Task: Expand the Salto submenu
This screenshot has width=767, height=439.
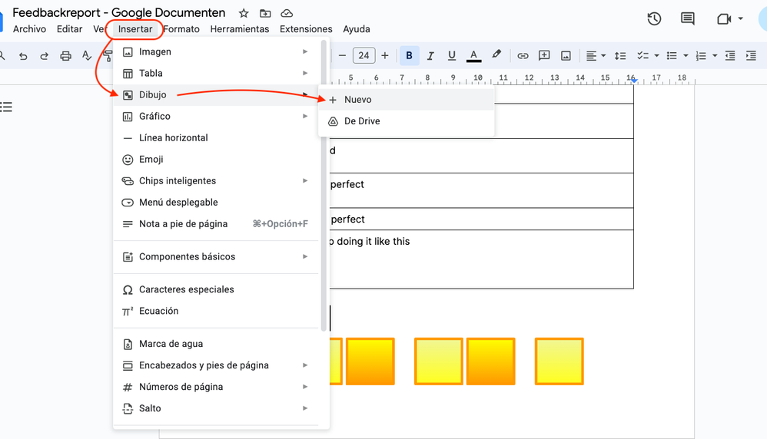Action: click(216, 408)
